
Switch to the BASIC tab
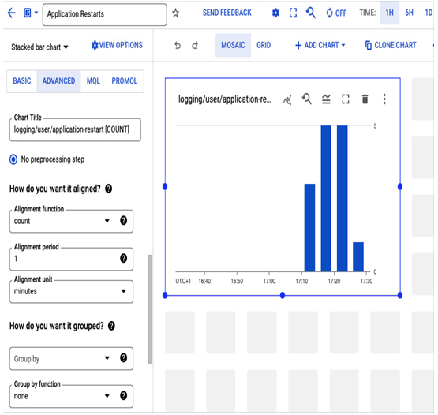tap(22, 81)
